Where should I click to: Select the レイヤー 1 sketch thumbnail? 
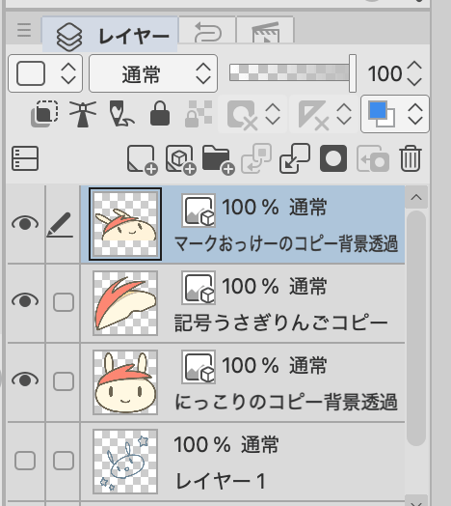click(x=125, y=462)
